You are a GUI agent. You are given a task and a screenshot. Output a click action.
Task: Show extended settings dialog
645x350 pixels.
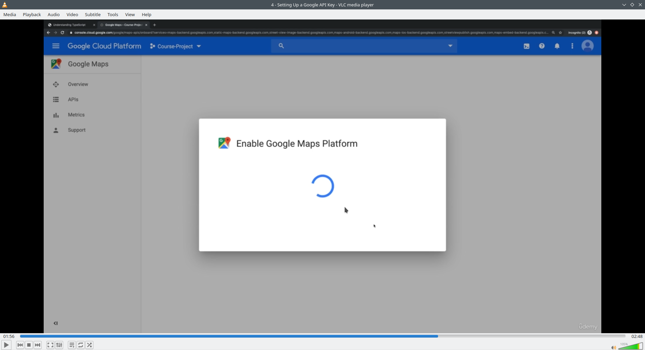pyautogui.click(x=59, y=345)
